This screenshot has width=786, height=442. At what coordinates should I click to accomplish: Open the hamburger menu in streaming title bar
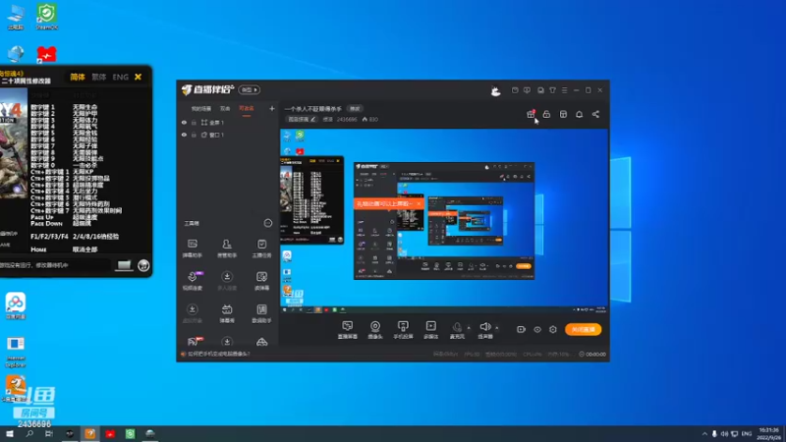(x=564, y=90)
